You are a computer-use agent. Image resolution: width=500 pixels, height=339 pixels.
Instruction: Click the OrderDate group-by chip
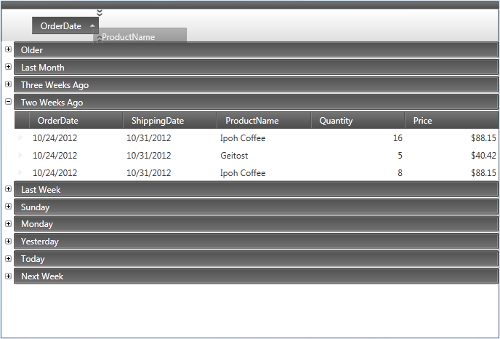click(x=61, y=25)
